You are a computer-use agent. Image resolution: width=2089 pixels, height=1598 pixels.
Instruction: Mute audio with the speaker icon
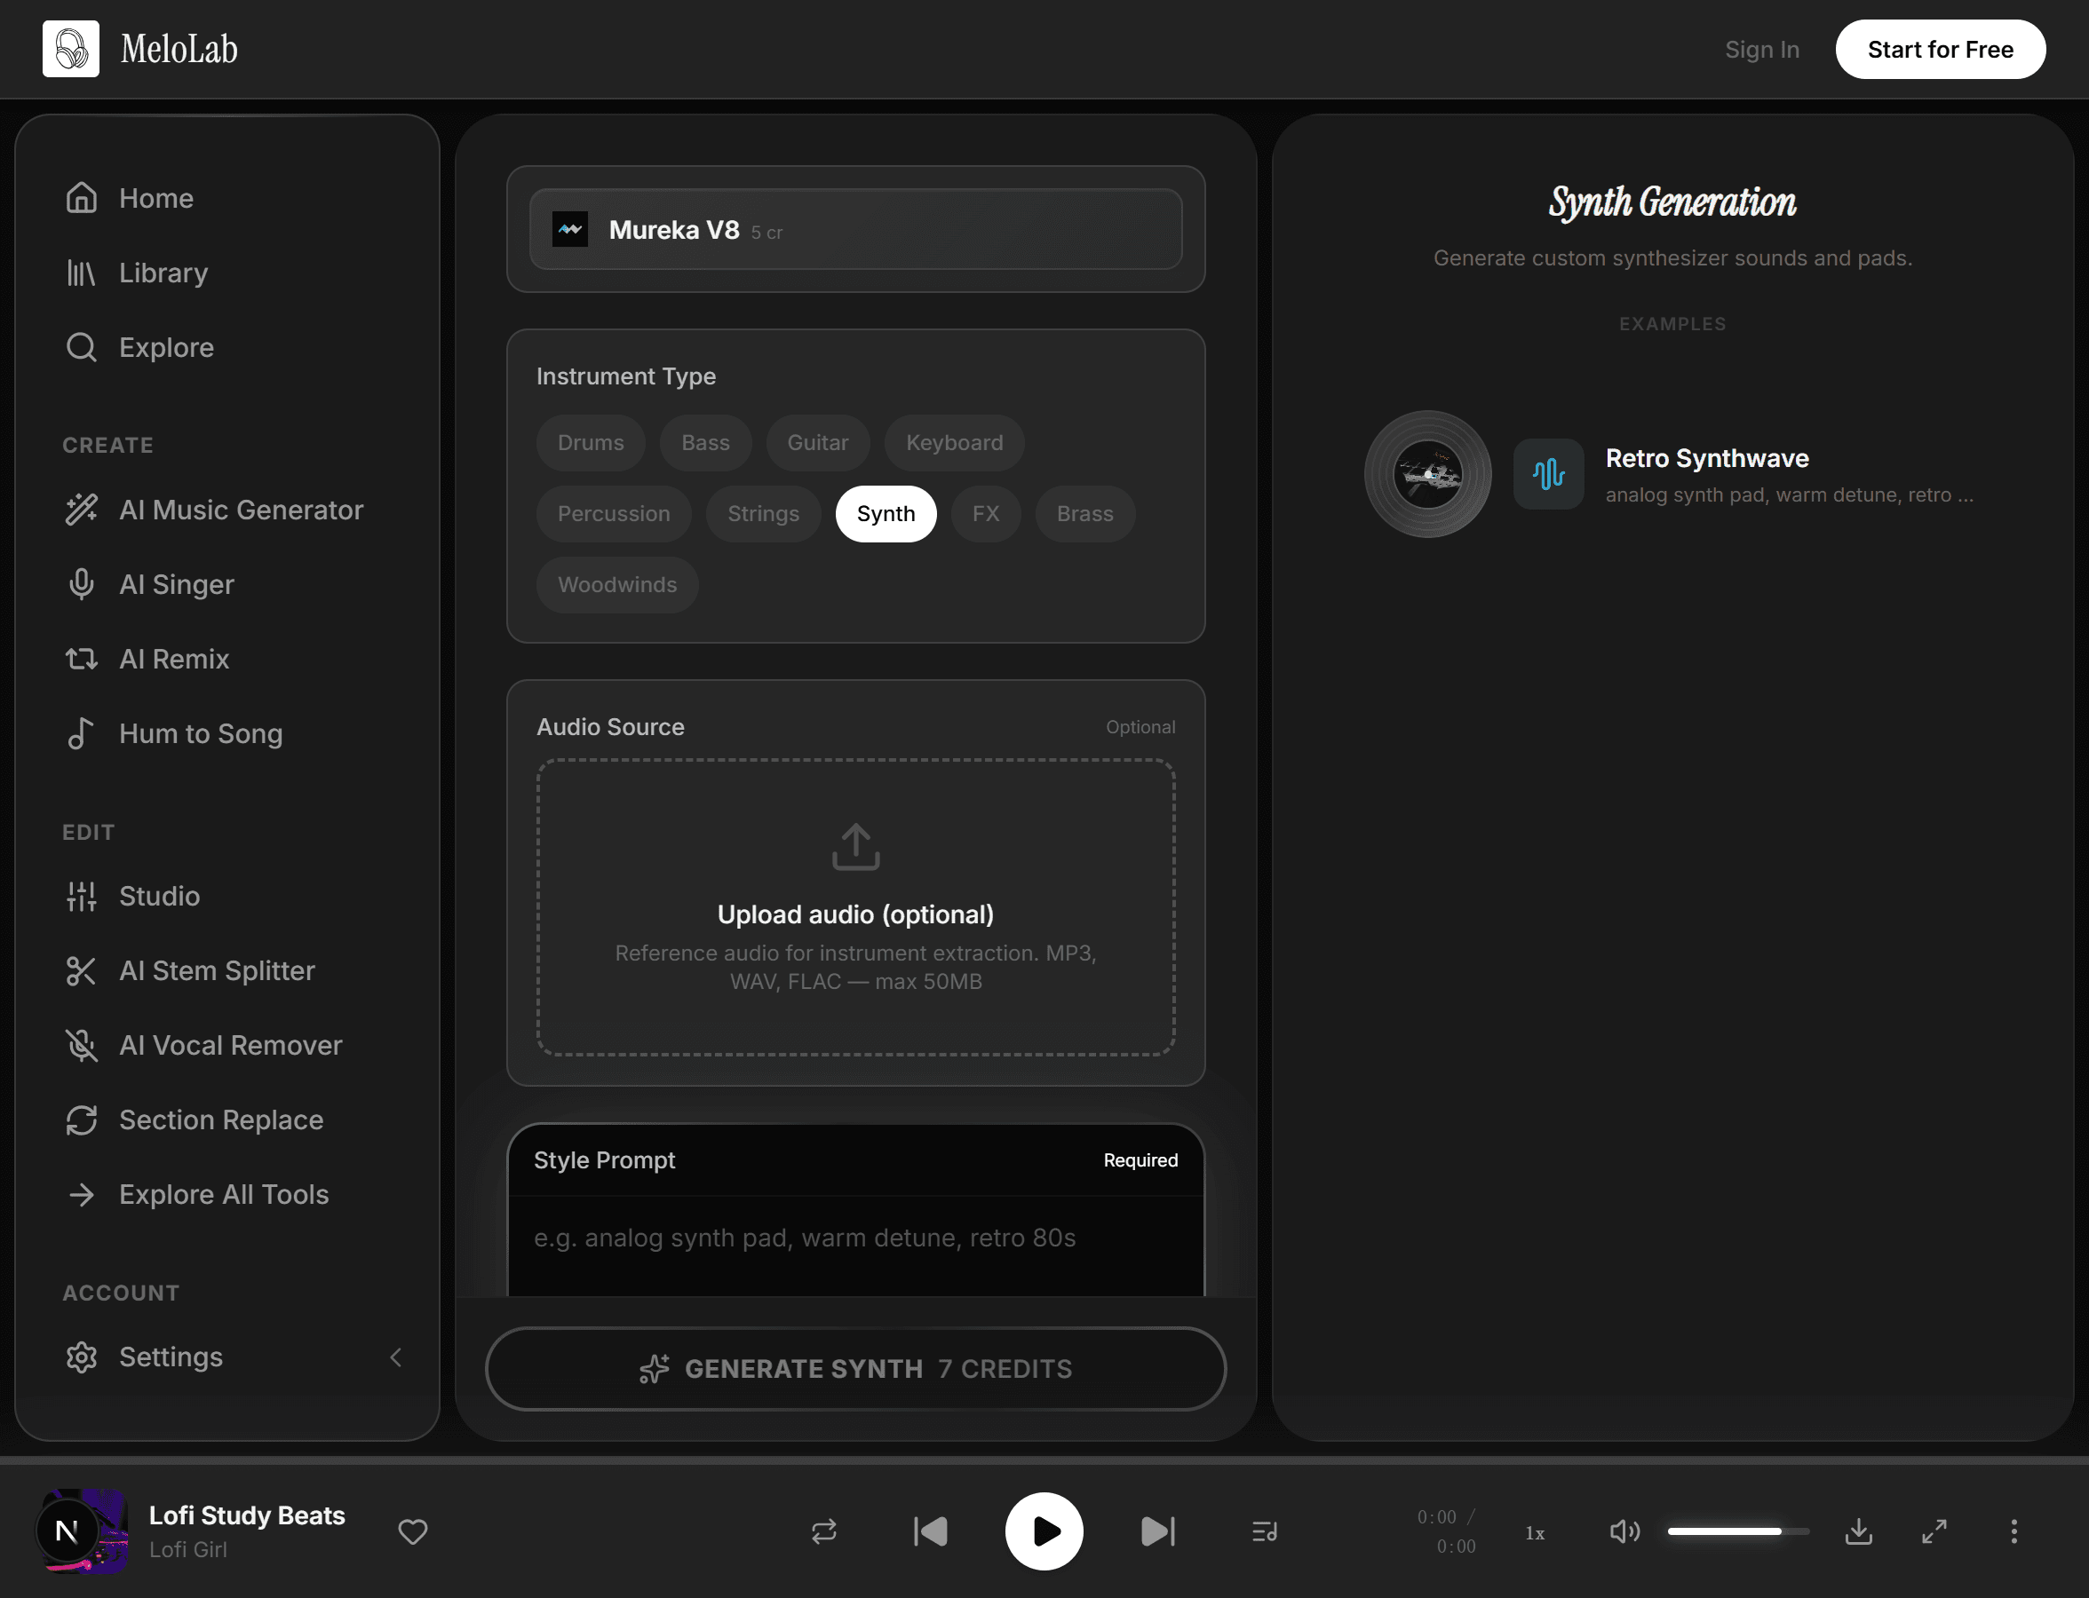pos(1624,1531)
